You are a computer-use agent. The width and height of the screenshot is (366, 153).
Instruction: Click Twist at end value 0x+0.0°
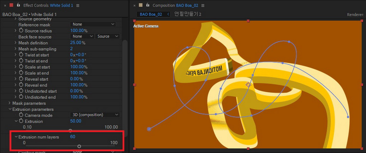click(x=78, y=61)
